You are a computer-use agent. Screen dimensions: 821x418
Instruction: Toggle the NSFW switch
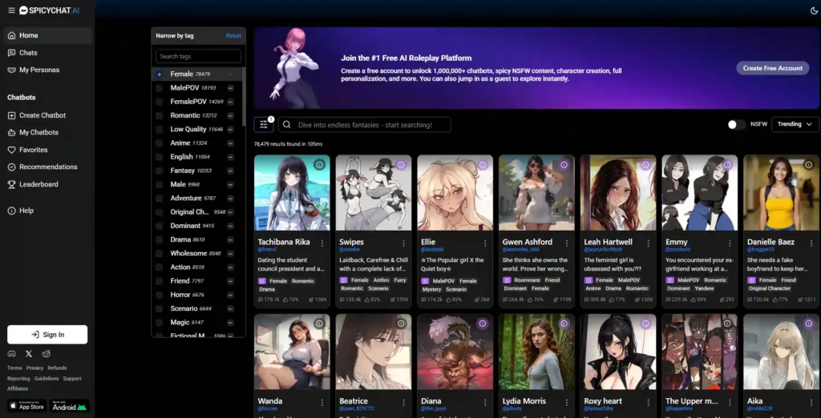point(736,124)
